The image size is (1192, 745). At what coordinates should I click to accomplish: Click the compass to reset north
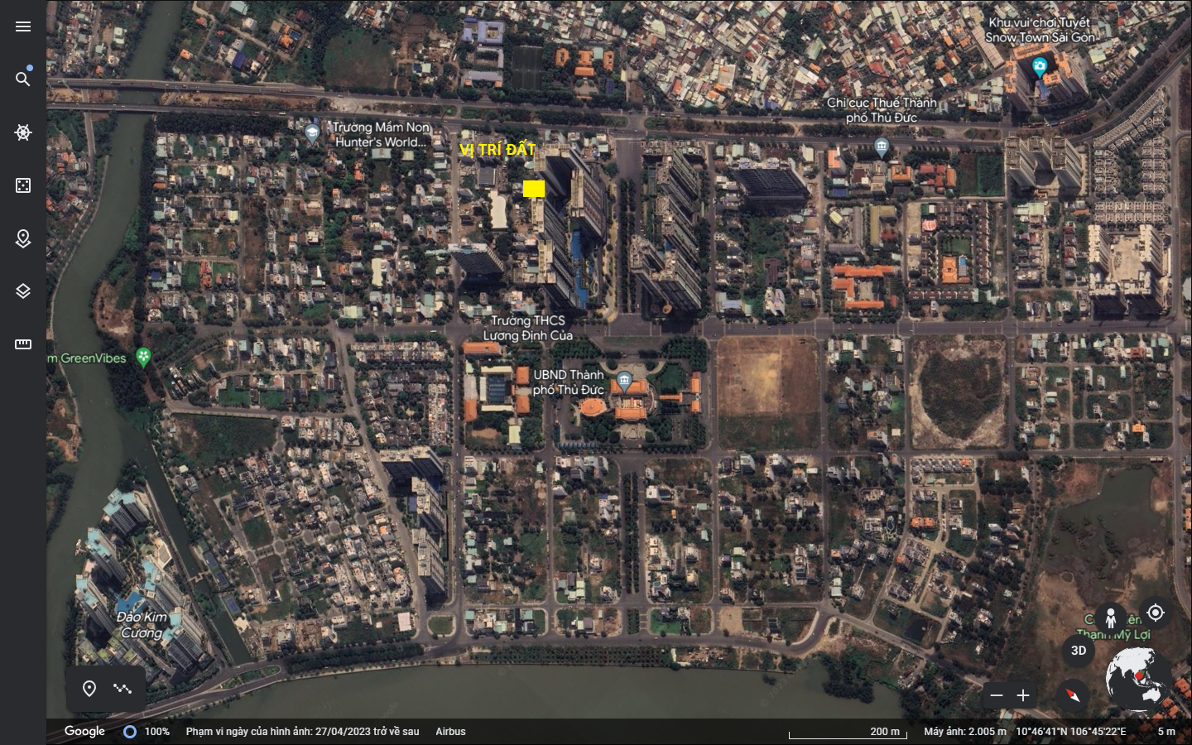1073,695
